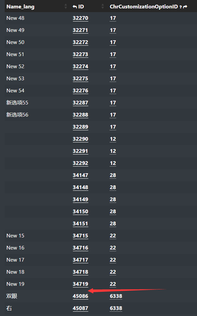Click option ID 28 in the 34149 row
The image size is (197, 316).
pos(113,199)
